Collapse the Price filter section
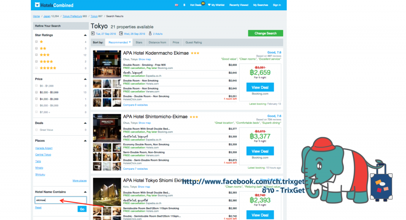Viewport: 406px width, 220px height. (85, 79)
